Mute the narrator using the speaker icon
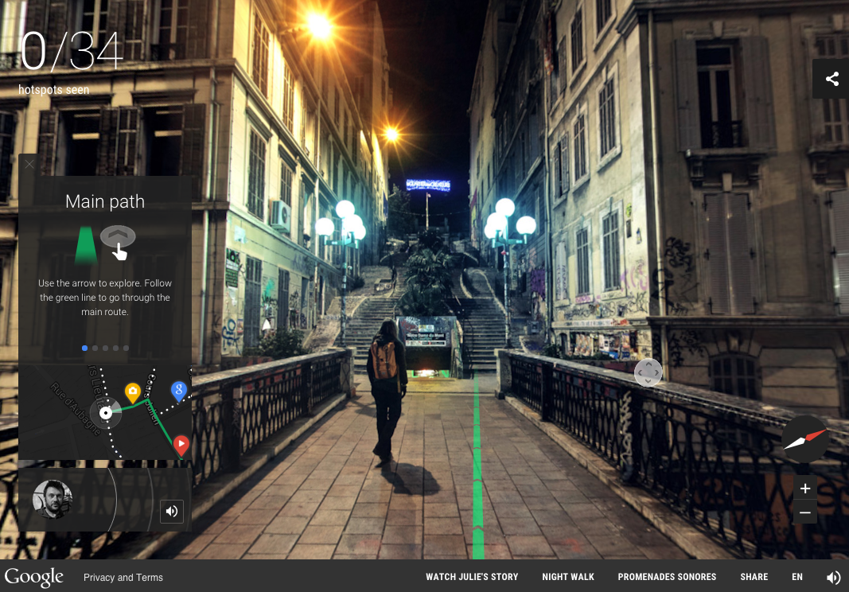Screen dimensions: 849x592 [x=172, y=512]
